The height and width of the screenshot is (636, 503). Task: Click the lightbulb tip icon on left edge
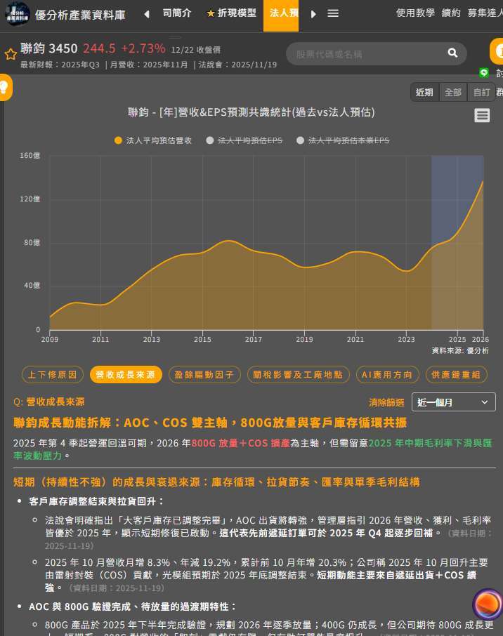point(5,87)
